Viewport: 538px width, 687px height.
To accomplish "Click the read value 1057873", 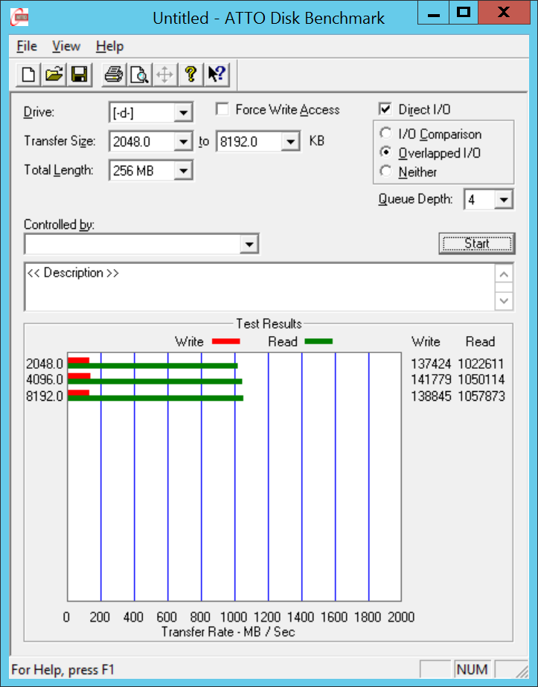I will 481,396.
